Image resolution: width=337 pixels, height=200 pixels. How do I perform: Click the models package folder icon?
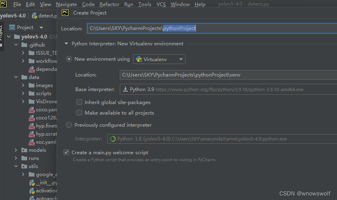(x=24, y=150)
